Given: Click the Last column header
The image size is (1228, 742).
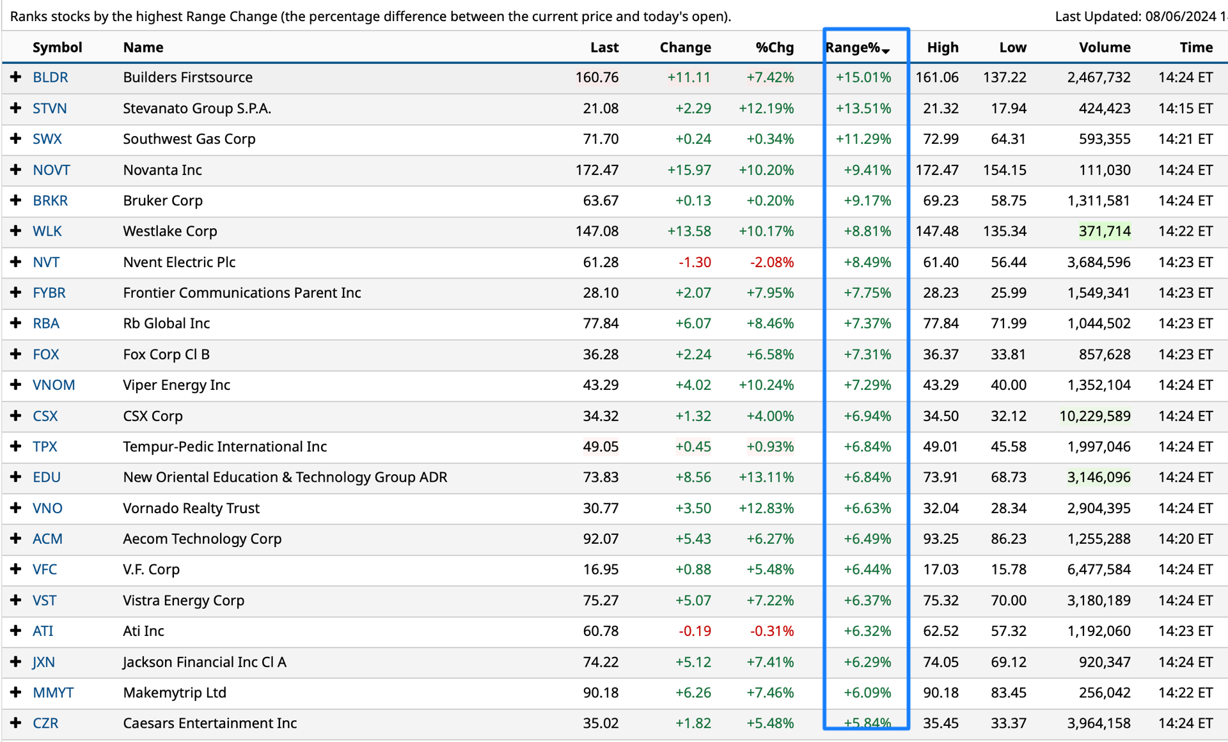Looking at the screenshot, I should point(604,47).
